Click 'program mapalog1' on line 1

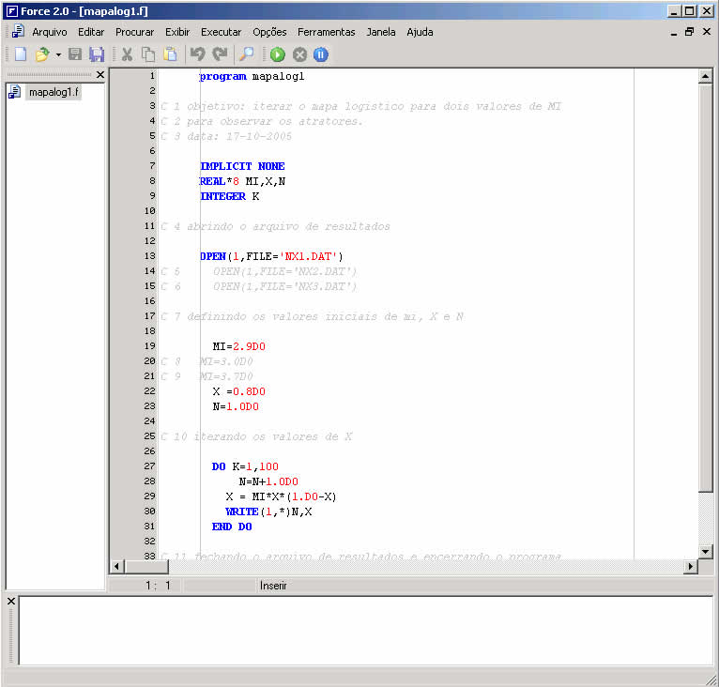coord(252,77)
